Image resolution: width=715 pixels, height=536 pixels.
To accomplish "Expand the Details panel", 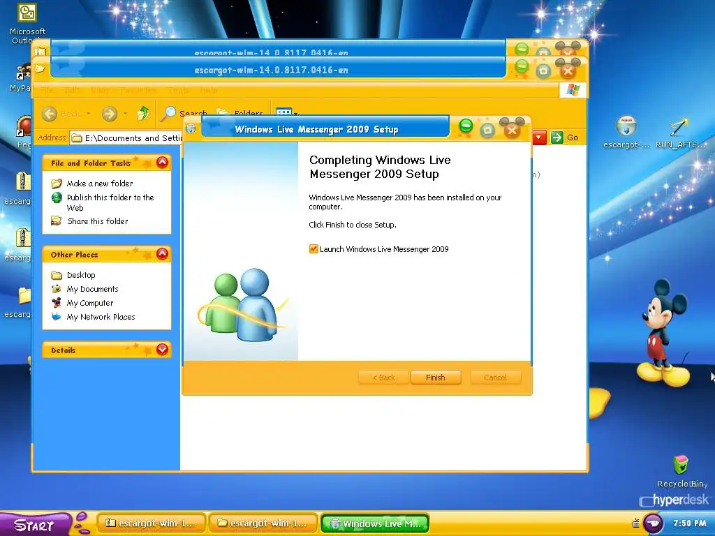I will pyautogui.click(x=162, y=350).
